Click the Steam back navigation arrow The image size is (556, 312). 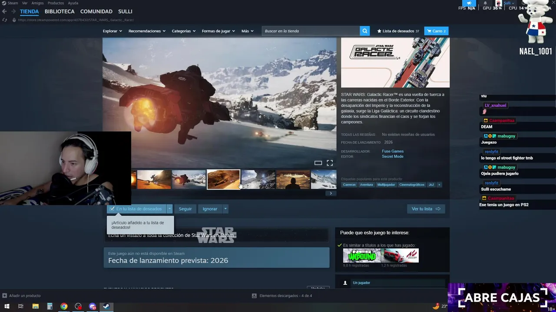(5, 11)
